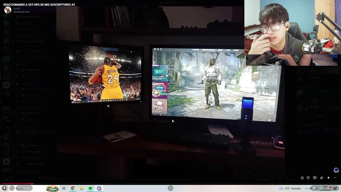Launch Google Chrome from the taskbar
Screen dimensions: 341x192
pos(73,189)
